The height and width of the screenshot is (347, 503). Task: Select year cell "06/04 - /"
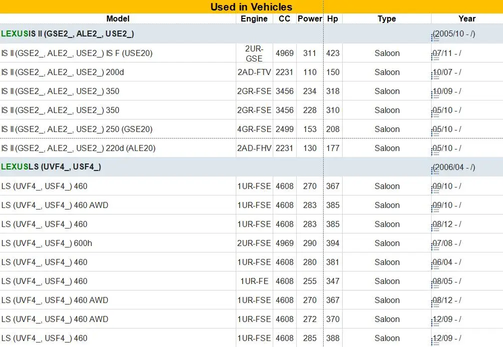(447, 262)
